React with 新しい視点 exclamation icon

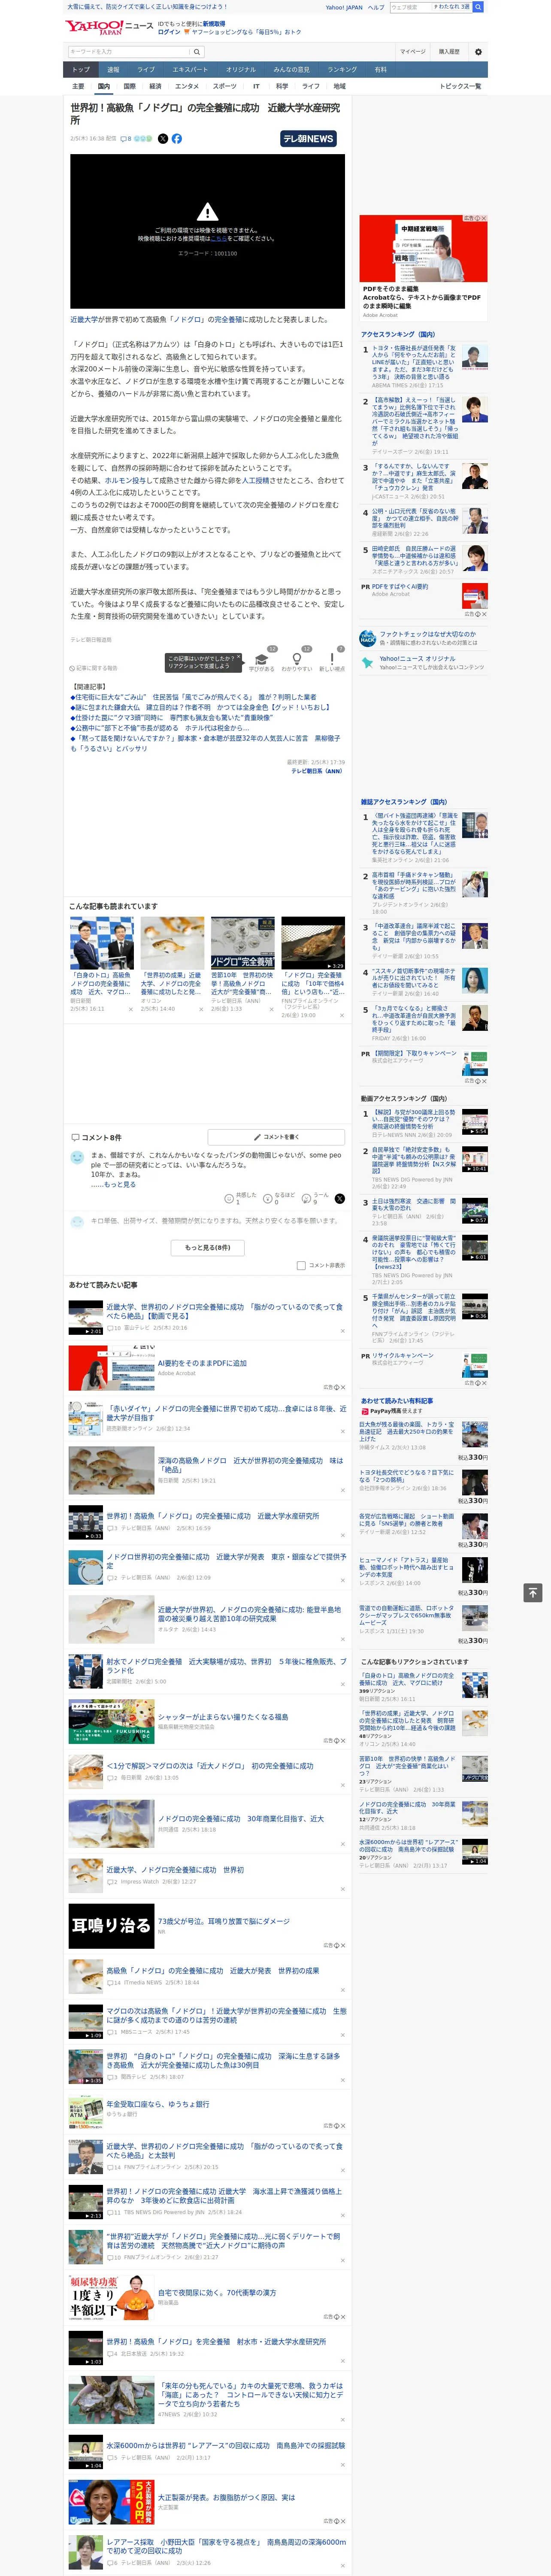click(332, 659)
